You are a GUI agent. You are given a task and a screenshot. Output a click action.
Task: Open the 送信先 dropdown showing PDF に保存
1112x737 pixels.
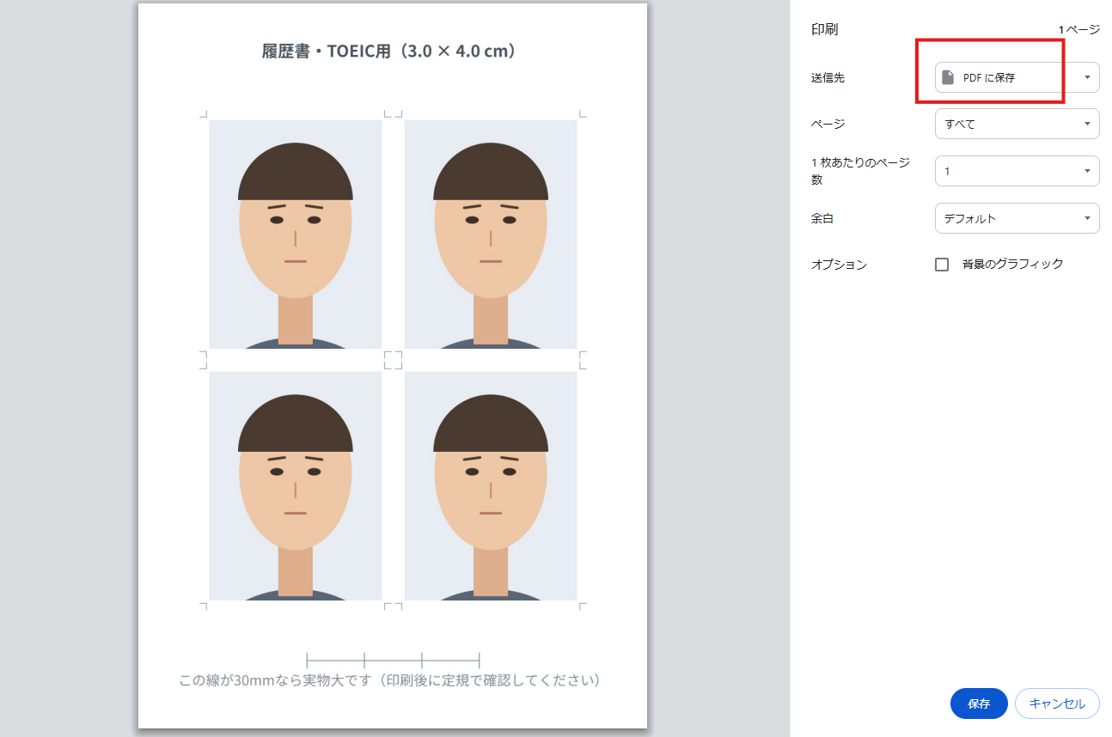(x=1017, y=77)
